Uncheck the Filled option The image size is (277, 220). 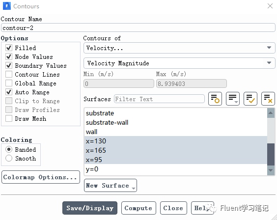click(9, 48)
